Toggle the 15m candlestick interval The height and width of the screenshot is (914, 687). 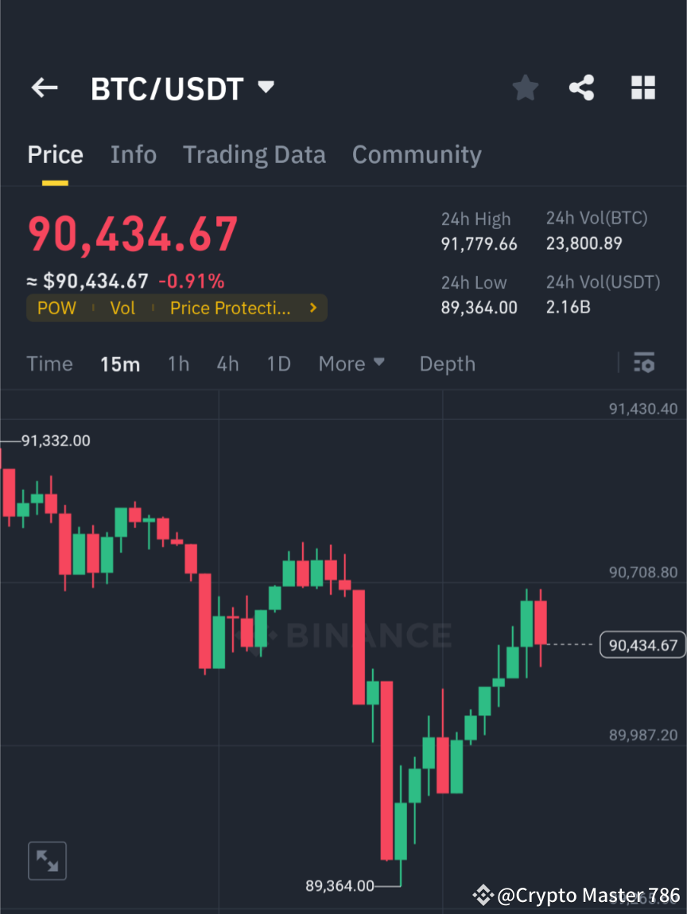coord(120,364)
